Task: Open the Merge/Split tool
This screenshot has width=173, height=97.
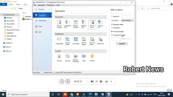Action: pyautogui.click(x=59, y=41)
